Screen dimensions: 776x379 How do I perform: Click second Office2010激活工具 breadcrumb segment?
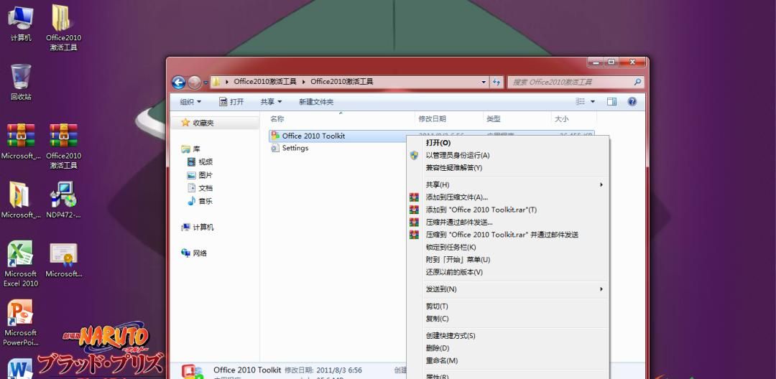click(x=341, y=82)
